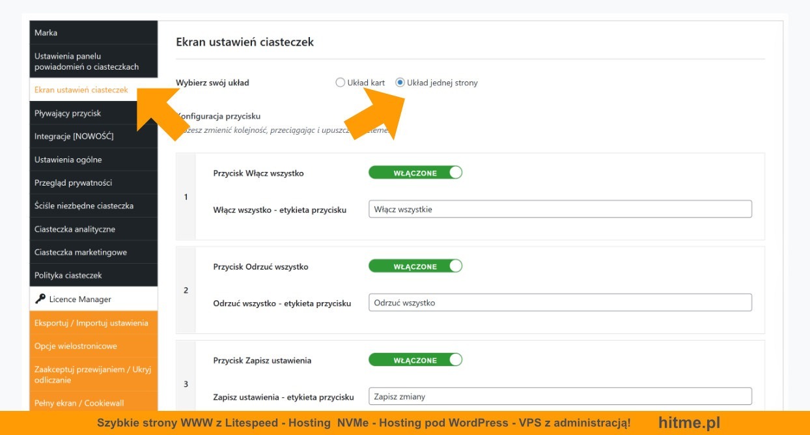Turn off the Przycisk Zapisz ustawienia switch

pyautogui.click(x=415, y=360)
